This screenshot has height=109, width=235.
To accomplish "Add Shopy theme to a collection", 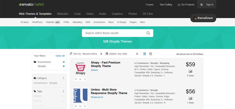I will coord(80,79).
